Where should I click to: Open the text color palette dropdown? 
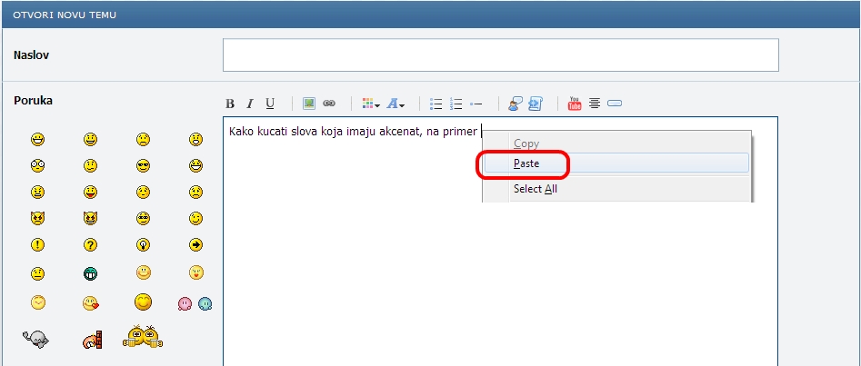click(371, 104)
